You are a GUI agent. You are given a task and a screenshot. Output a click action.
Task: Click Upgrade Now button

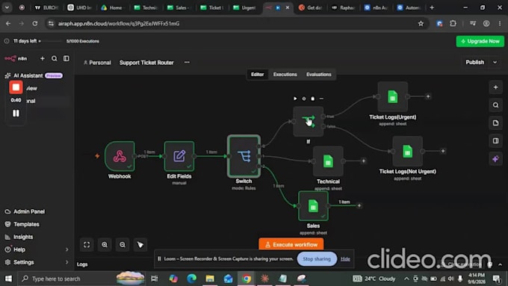[480, 41]
